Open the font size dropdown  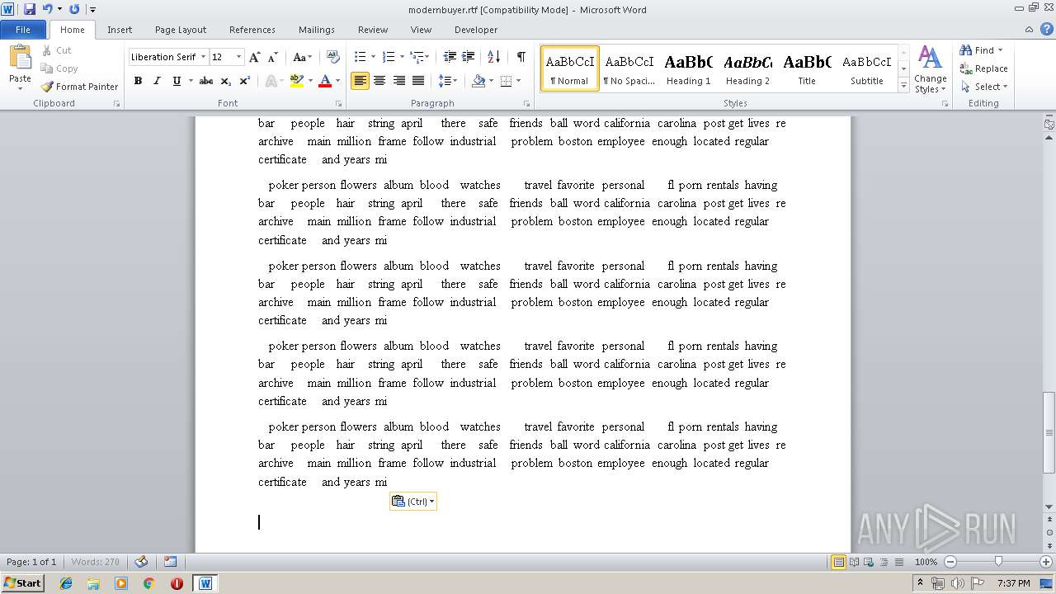pos(239,57)
